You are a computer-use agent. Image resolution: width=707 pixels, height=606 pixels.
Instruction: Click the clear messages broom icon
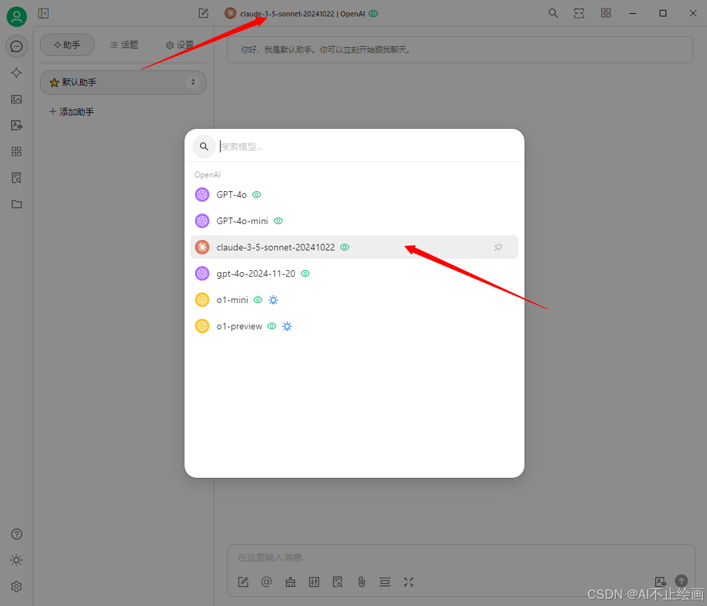[x=290, y=582]
